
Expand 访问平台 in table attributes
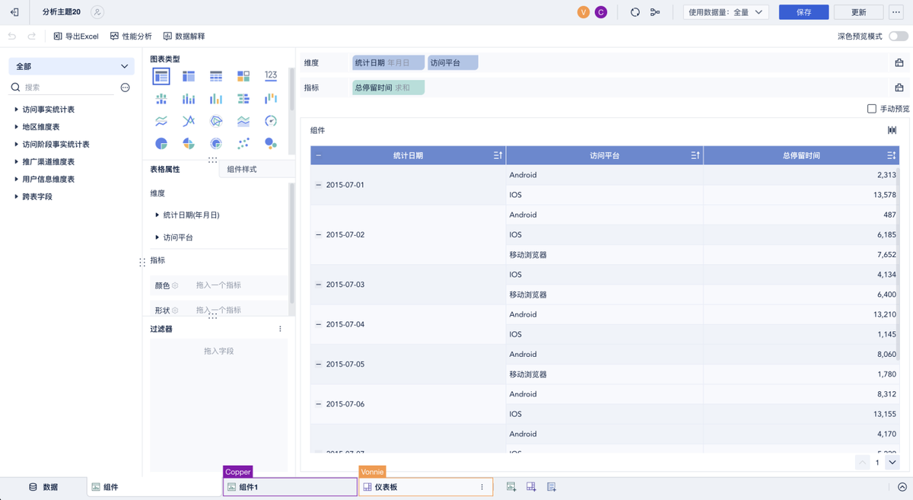pos(157,237)
